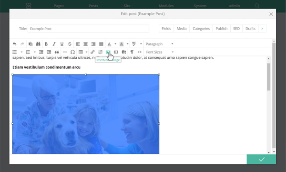Insert a numbered list
286x172 pixels.
coord(28,52)
